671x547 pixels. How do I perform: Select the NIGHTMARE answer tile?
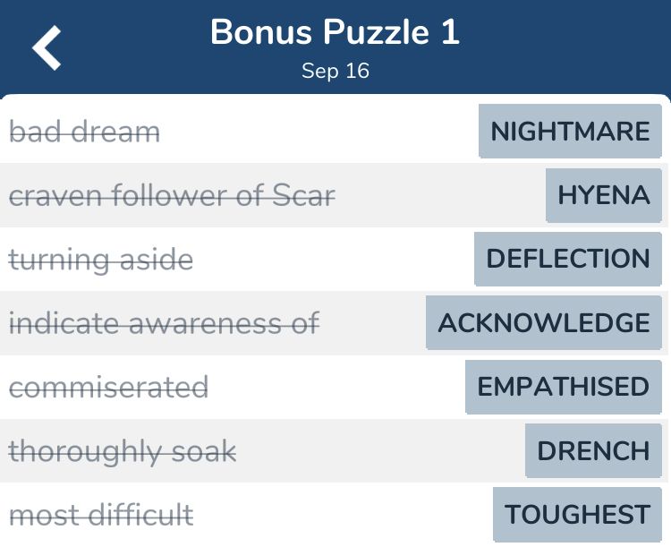click(x=570, y=132)
